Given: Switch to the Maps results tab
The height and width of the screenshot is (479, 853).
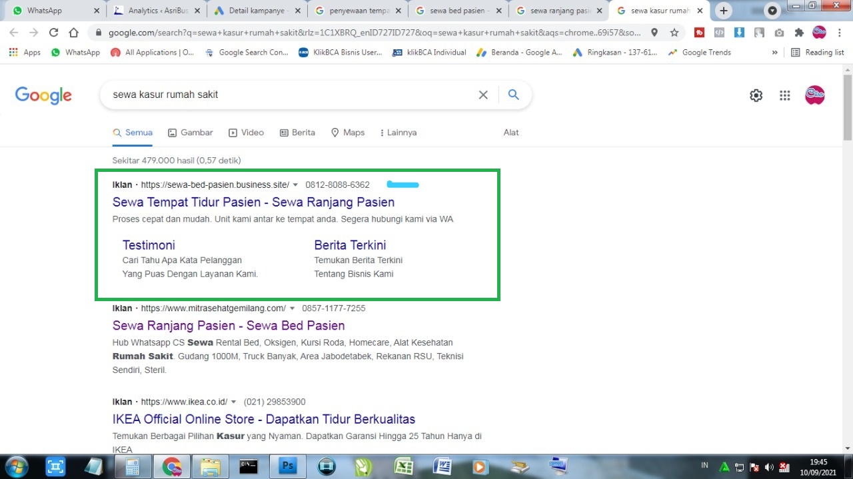Looking at the screenshot, I should pyautogui.click(x=348, y=133).
